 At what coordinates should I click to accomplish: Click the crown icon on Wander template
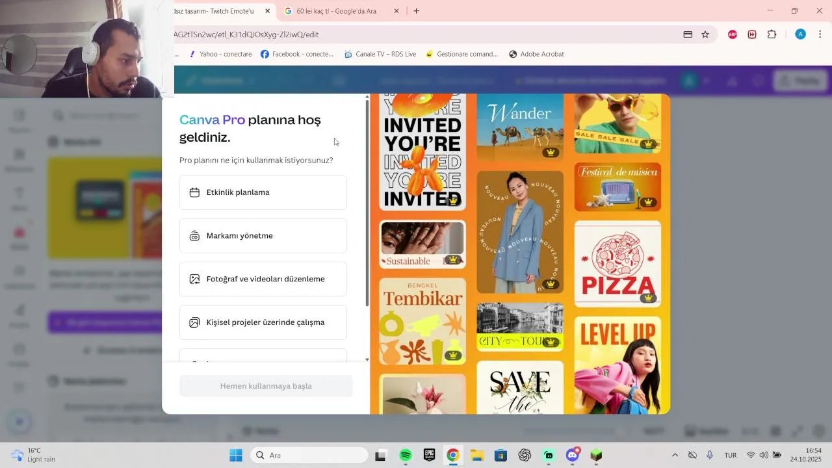tap(551, 152)
